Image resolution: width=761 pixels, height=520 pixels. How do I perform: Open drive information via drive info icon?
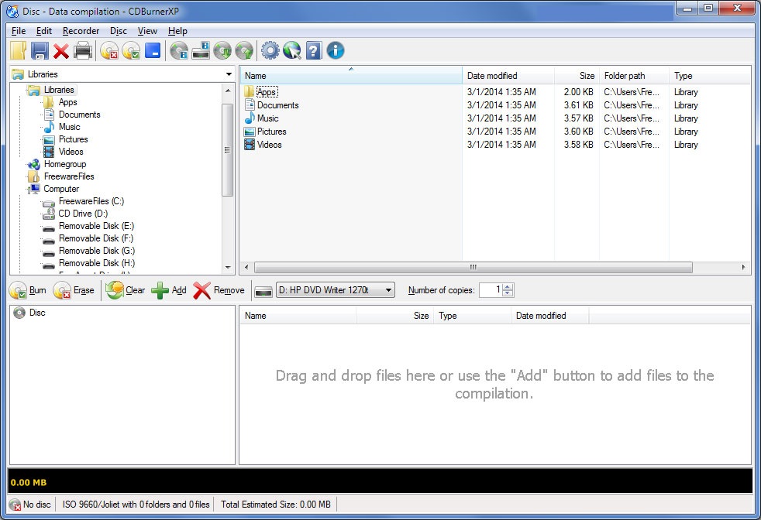click(x=201, y=50)
